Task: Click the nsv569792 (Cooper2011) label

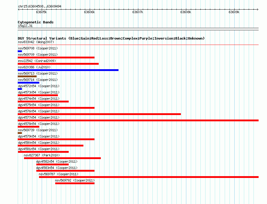Action: pyautogui.click(x=75, y=180)
